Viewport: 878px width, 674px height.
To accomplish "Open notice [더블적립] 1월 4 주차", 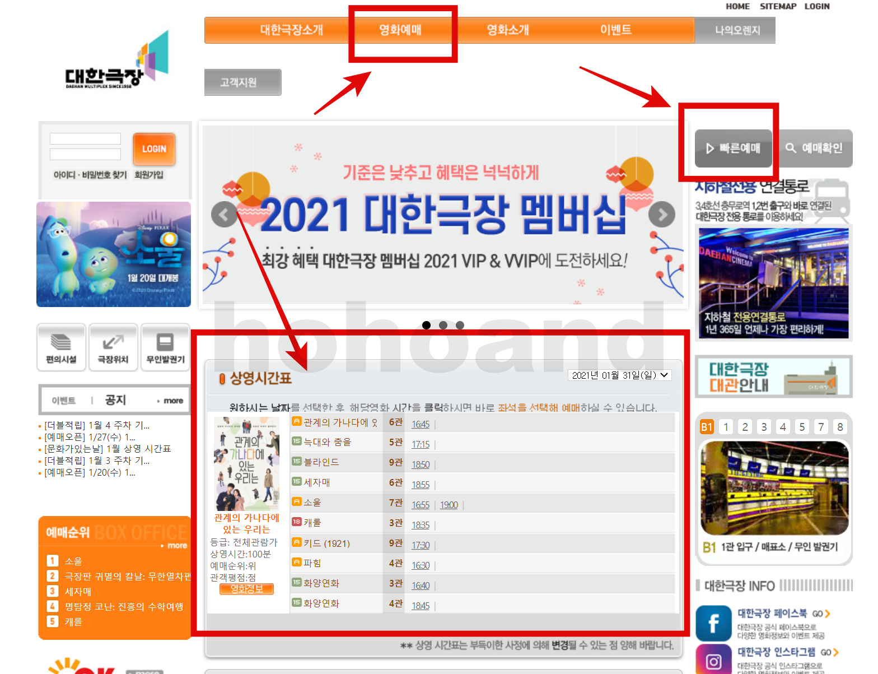I will point(97,425).
